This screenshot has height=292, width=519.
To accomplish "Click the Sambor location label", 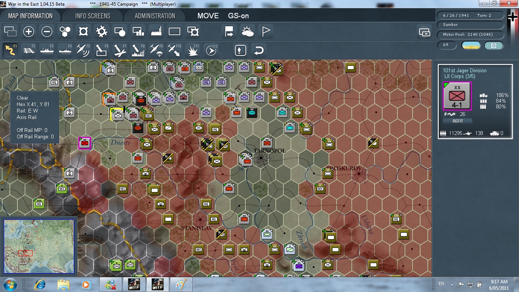I will (470, 25).
